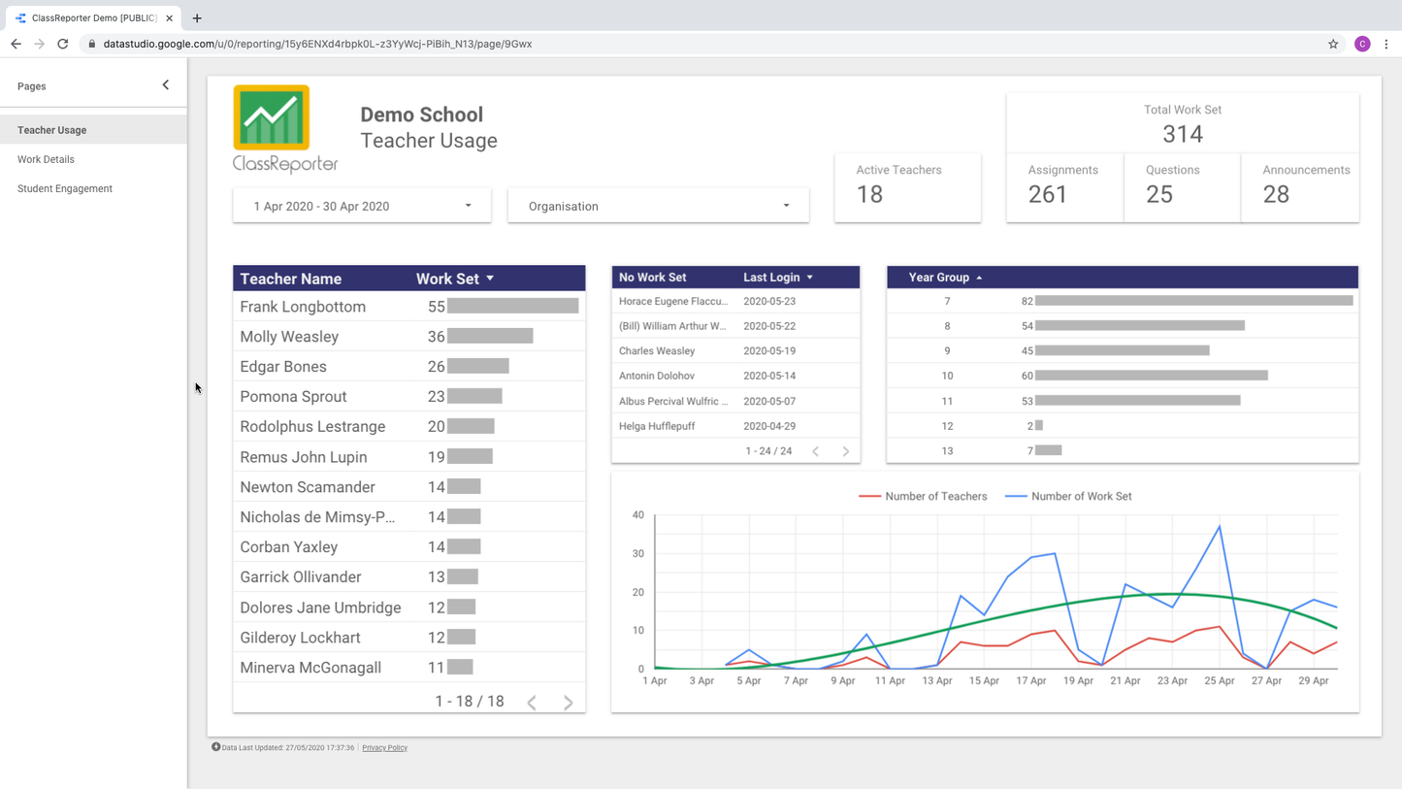Toggle Number of Teachers legend series
Image resolution: width=1402 pixels, height=789 pixels.
tap(923, 496)
